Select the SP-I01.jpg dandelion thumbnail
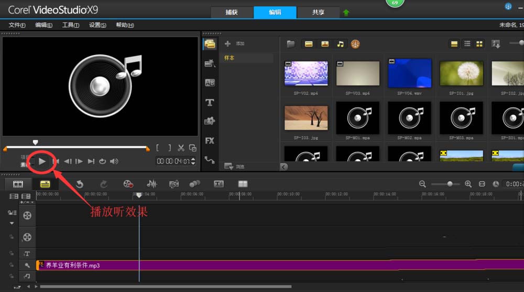The height and width of the screenshot is (292, 524). [x=461, y=73]
